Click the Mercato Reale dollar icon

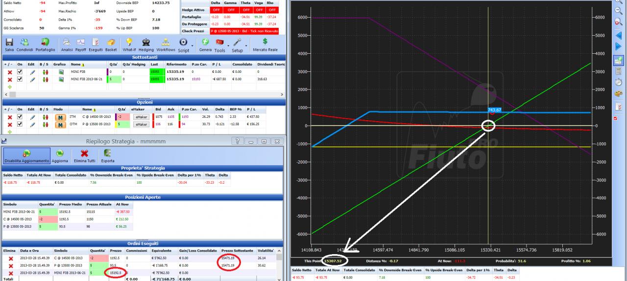(x=265, y=44)
